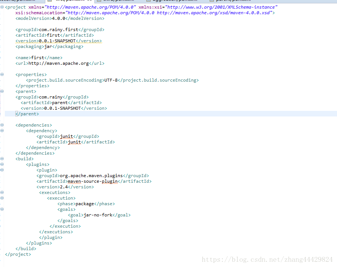Click the artifactId junit line
Image resolution: width=337 pixels, height=267 pixels.
pyautogui.click(x=76, y=142)
